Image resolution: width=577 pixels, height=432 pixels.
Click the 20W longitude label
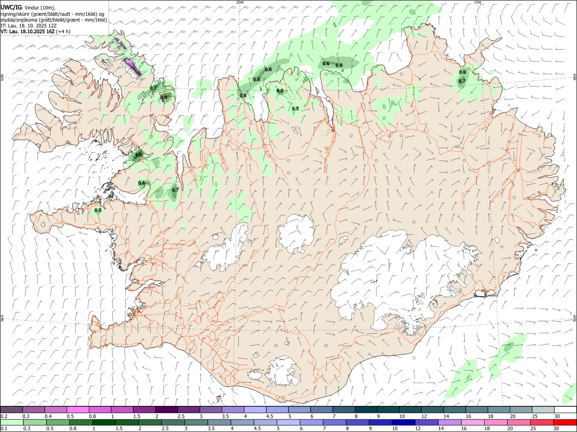point(240,2)
